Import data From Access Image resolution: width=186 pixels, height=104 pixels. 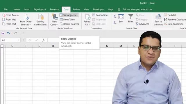[x=10, y=15]
